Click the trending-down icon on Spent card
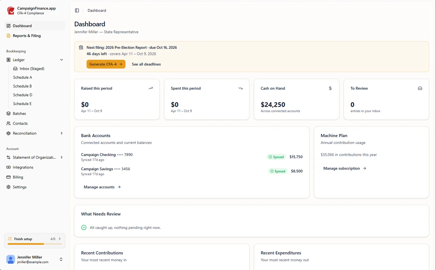This screenshot has width=436, height=270. point(240,88)
